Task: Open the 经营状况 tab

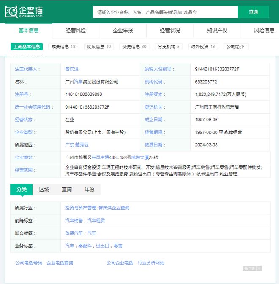Action: coord(170,31)
